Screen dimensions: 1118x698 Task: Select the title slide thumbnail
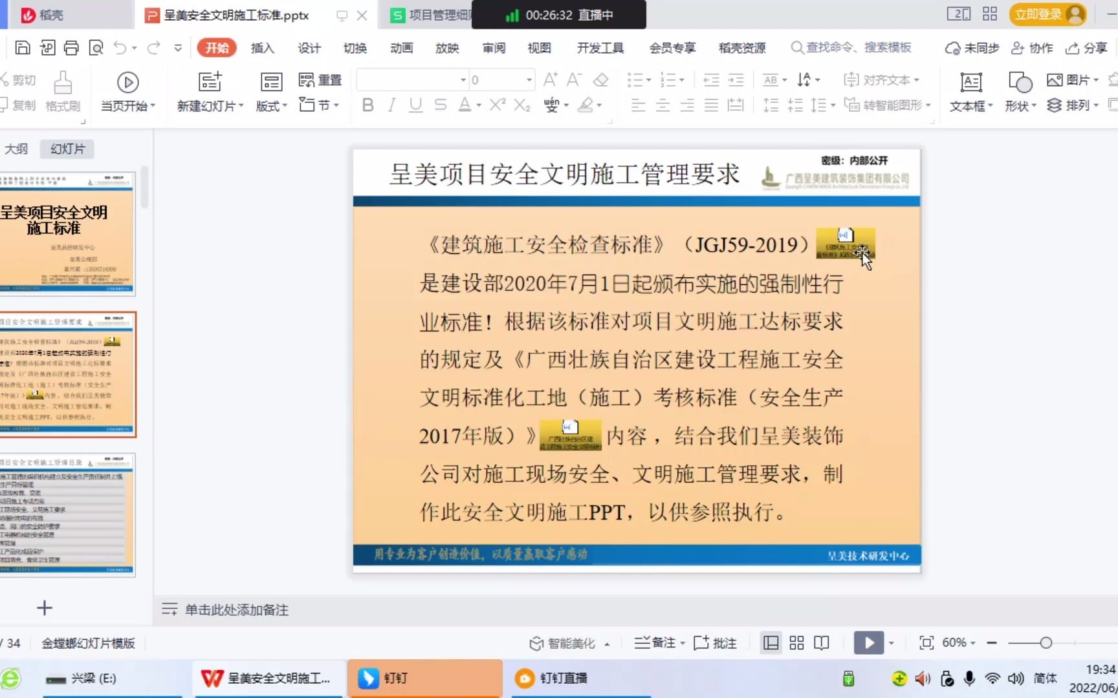pyautogui.click(x=67, y=234)
